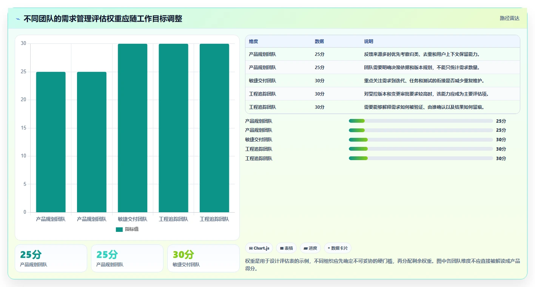Click the lightning icon beside the page title

18,19
